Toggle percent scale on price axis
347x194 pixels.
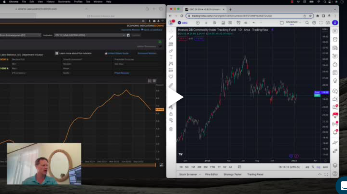(313, 167)
